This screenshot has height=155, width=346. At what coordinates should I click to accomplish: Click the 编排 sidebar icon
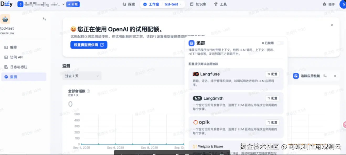[x=6, y=47]
